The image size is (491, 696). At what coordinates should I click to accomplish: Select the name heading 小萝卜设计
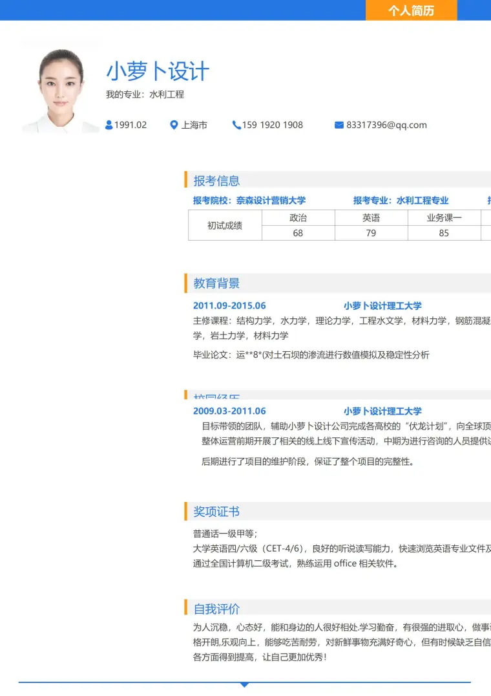point(158,71)
